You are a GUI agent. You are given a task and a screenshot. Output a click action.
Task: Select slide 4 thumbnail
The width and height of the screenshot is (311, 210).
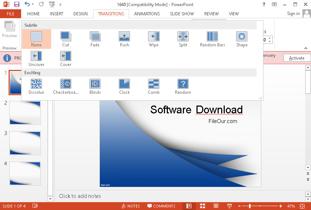coord(25,173)
